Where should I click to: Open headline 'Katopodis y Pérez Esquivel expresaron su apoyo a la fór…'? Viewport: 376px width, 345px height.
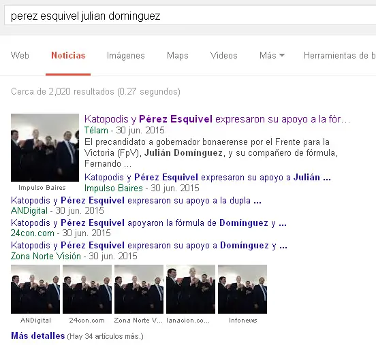pyautogui.click(x=217, y=119)
